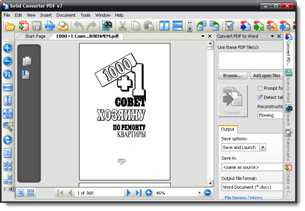Open the zoom percentage 46% dropdown
305x211 pixels.
(199, 193)
